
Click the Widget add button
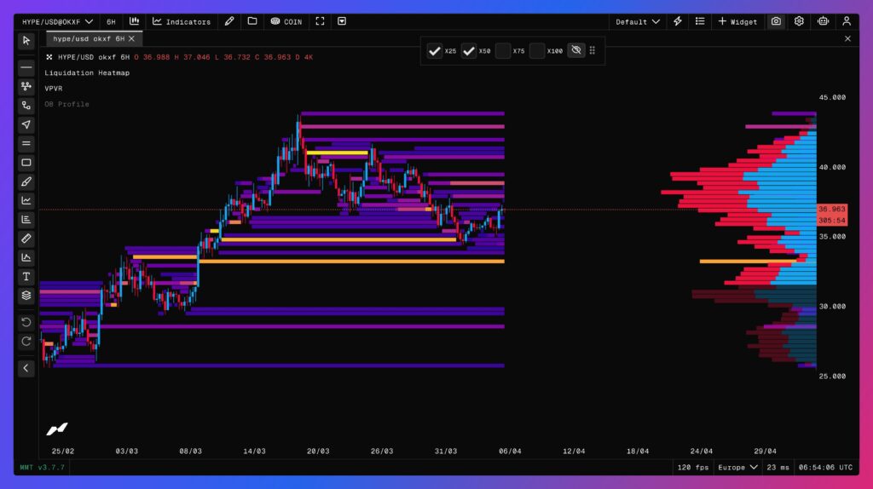(737, 21)
